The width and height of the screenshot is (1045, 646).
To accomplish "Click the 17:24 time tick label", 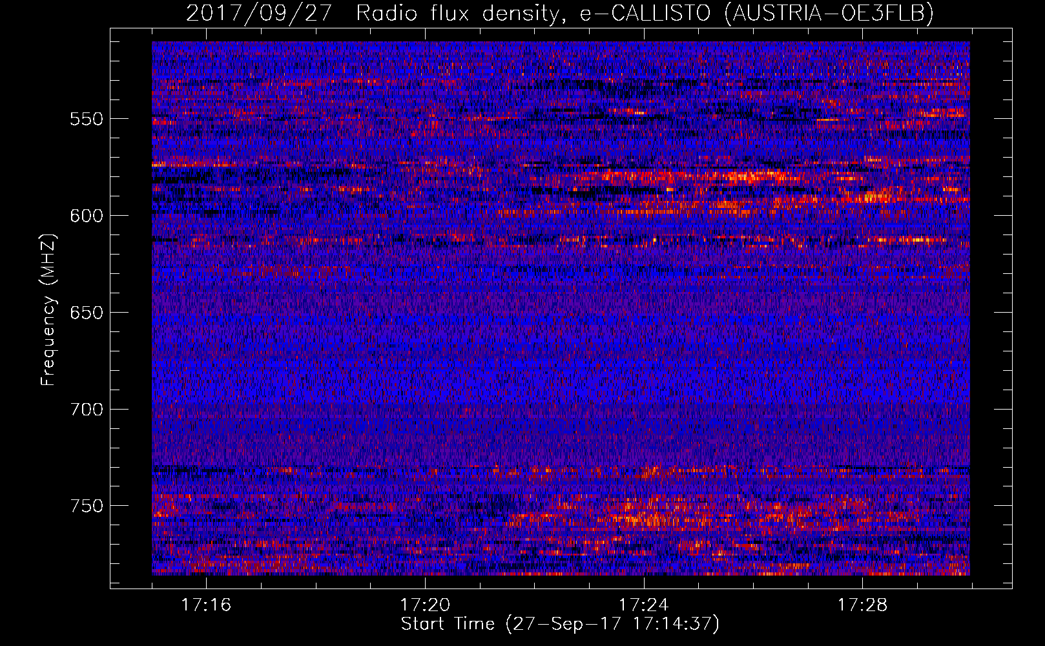I will pos(644,605).
